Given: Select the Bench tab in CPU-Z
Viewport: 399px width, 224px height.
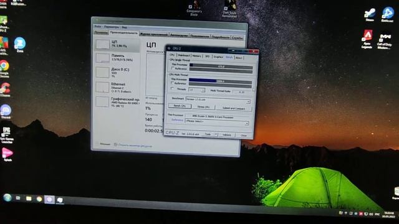Looking at the screenshot, I should click(x=229, y=57).
